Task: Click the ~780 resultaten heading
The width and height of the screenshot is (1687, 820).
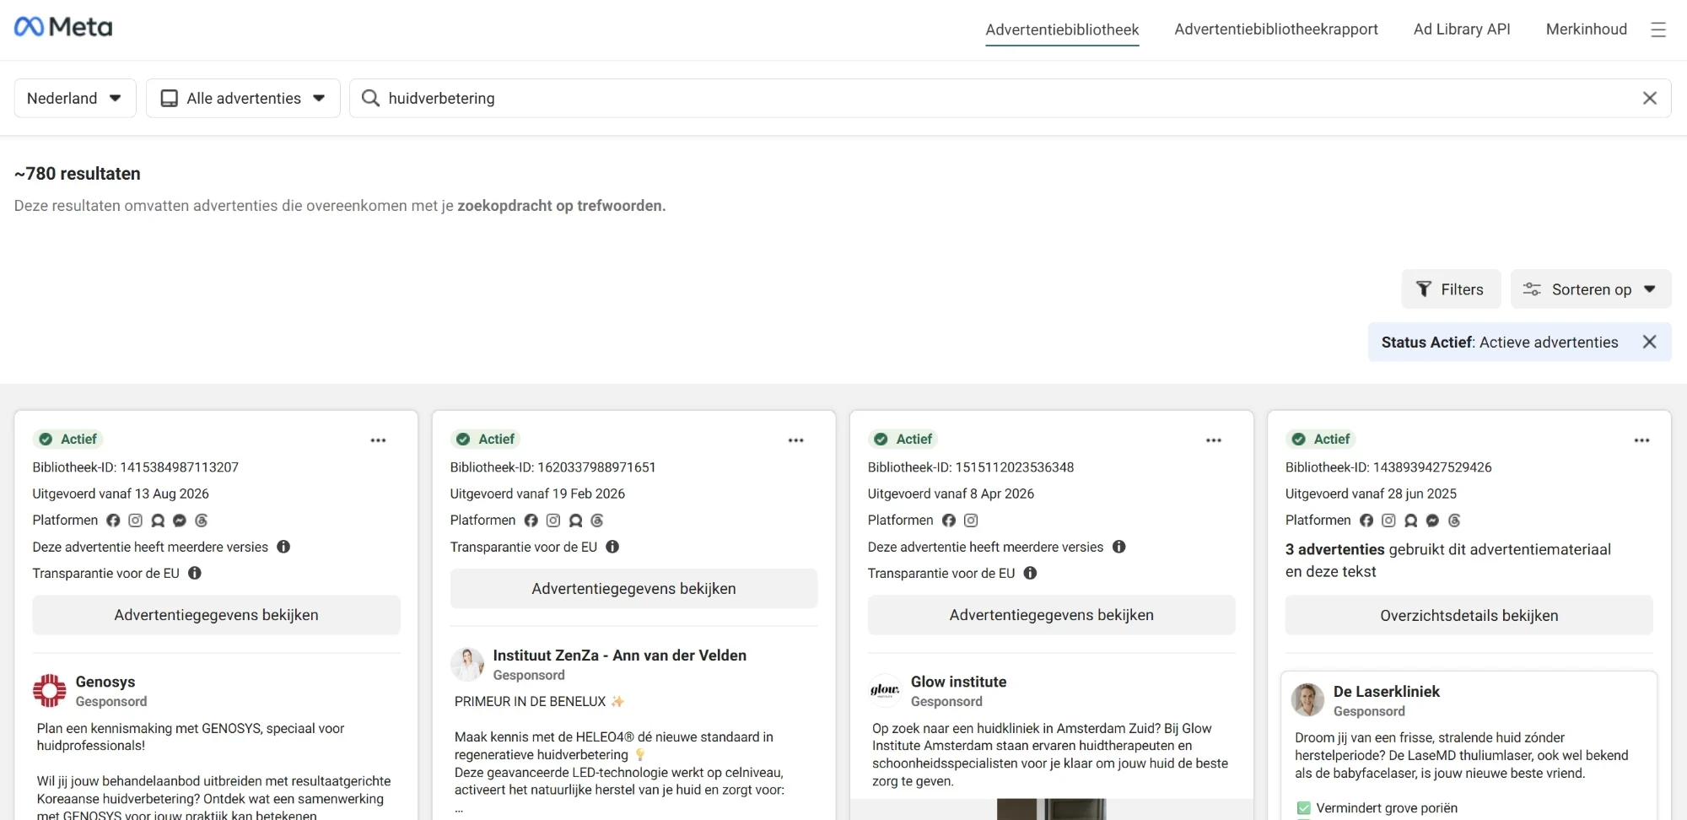Action: click(x=78, y=174)
